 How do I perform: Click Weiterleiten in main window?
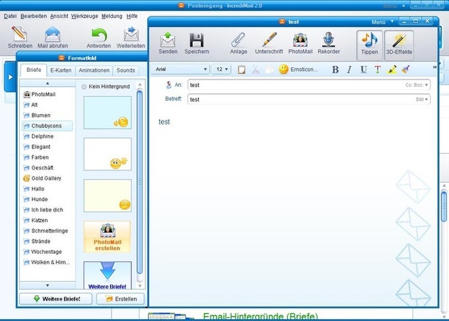point(131,37)
